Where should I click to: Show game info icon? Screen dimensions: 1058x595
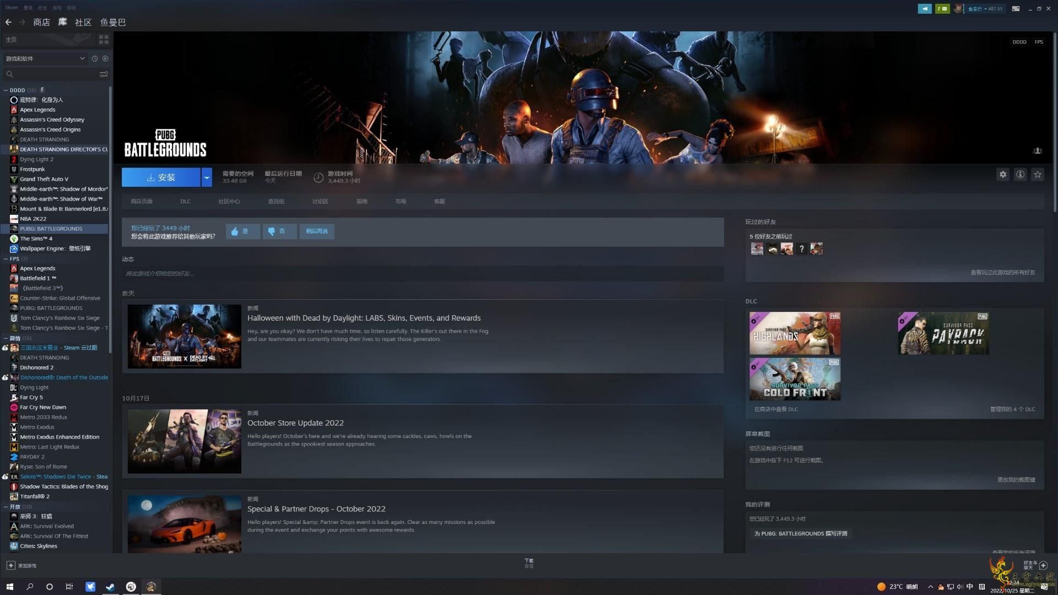pos(1021,175)
